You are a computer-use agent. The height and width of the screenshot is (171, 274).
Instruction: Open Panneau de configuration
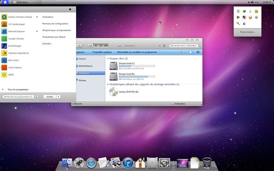55,24
